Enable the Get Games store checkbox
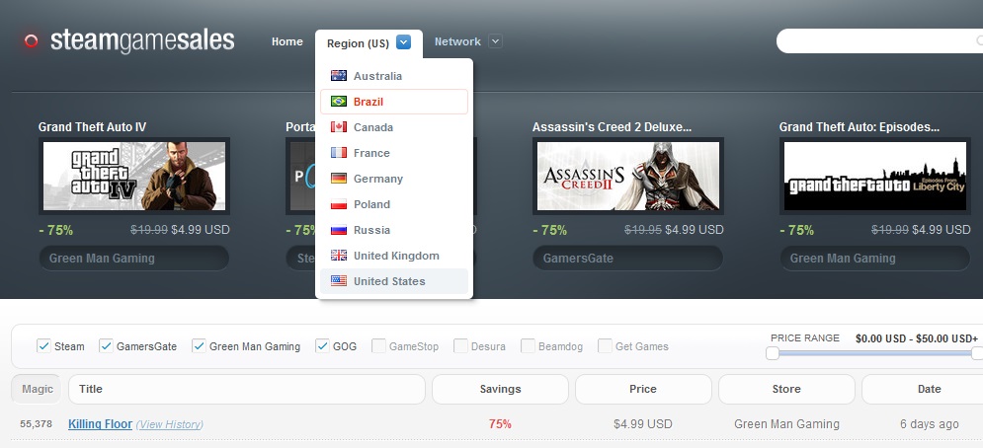Image resolution: width=983 pixels, height=448 pixels. 605,346
